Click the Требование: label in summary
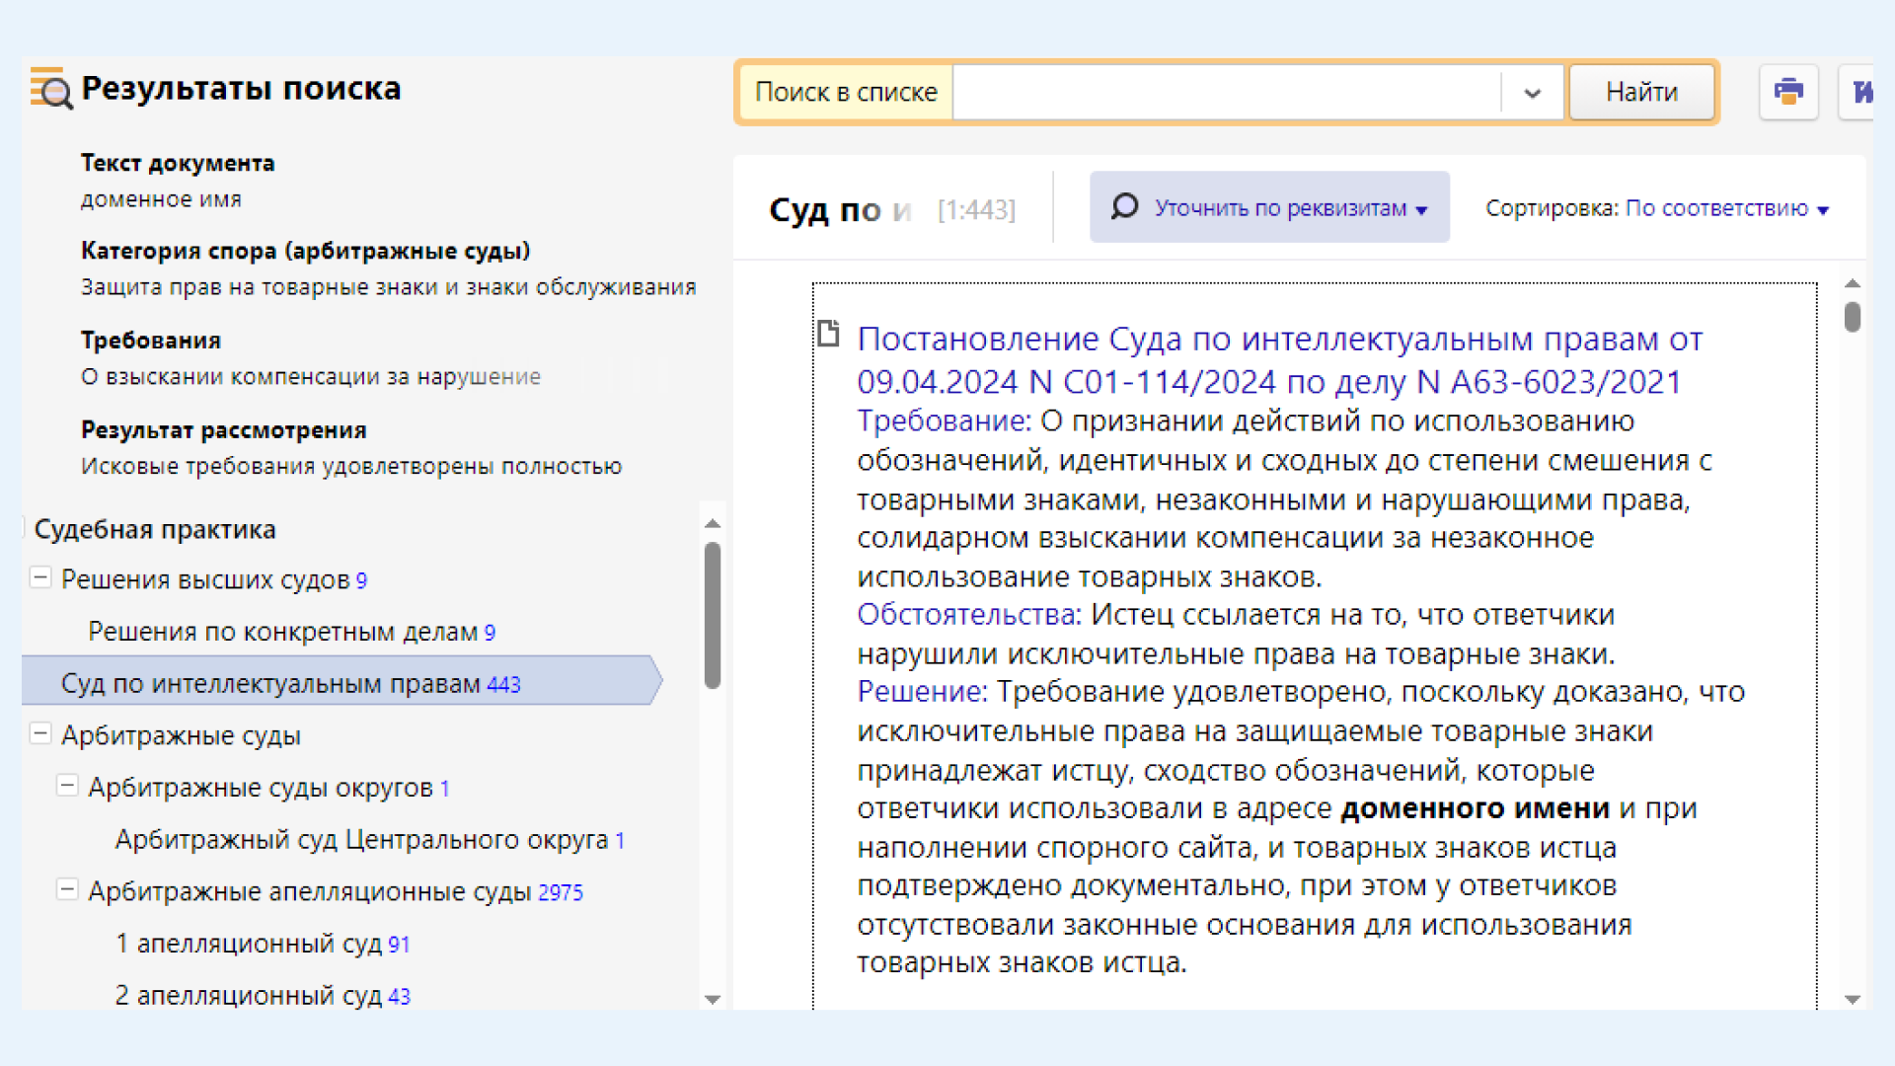This screenshot has width=1895, height=1066. [x=944, y=420]
